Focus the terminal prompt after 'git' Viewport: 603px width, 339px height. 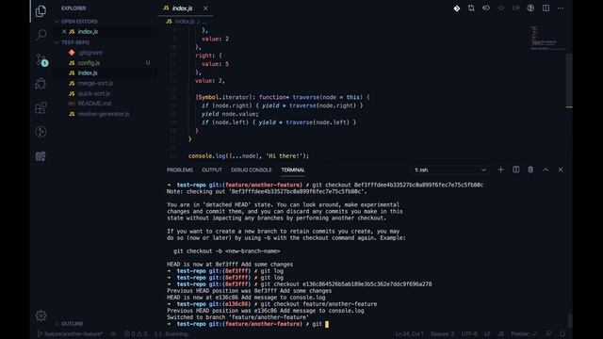click(327, 324)
